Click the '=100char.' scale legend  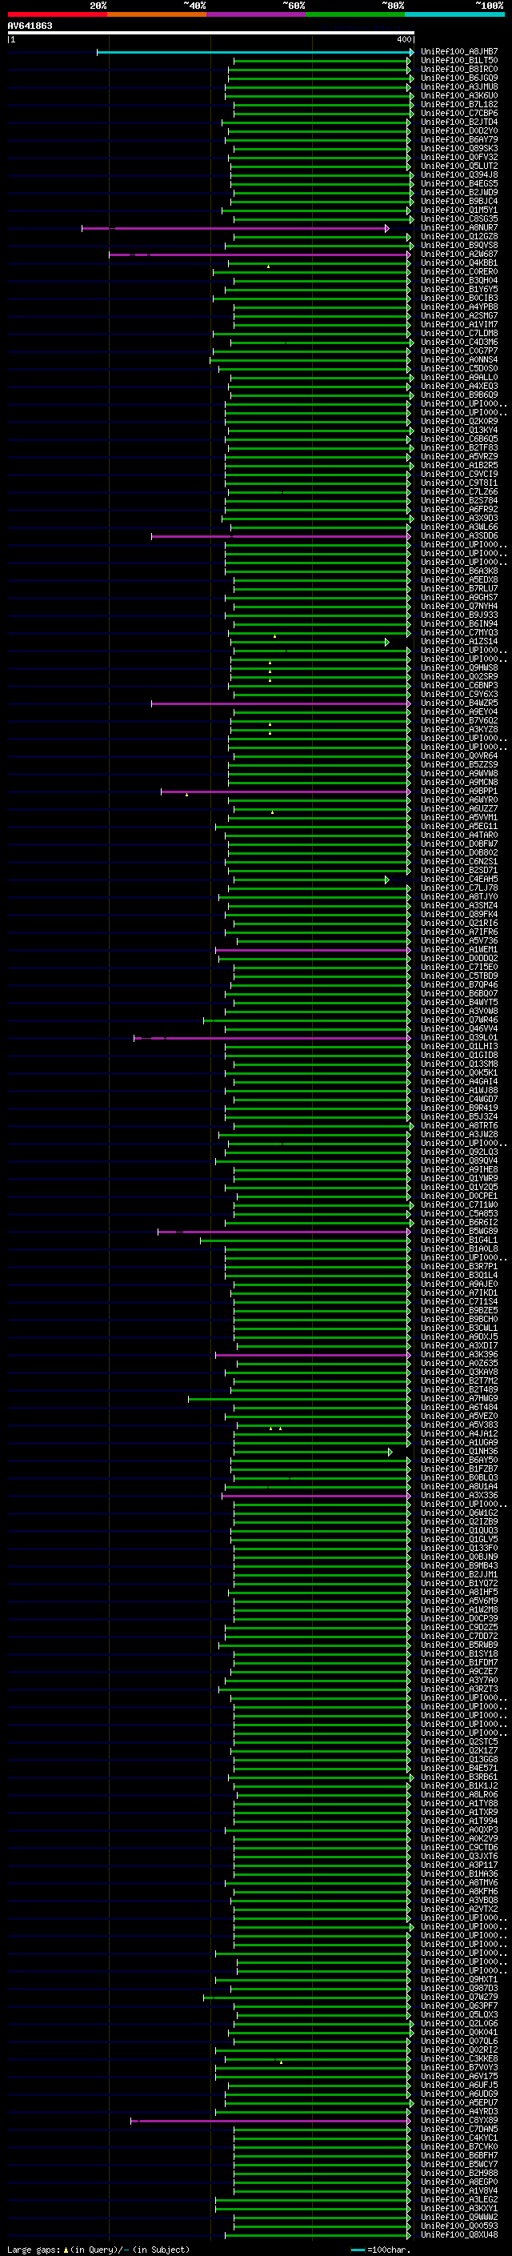coord(388,2249)
